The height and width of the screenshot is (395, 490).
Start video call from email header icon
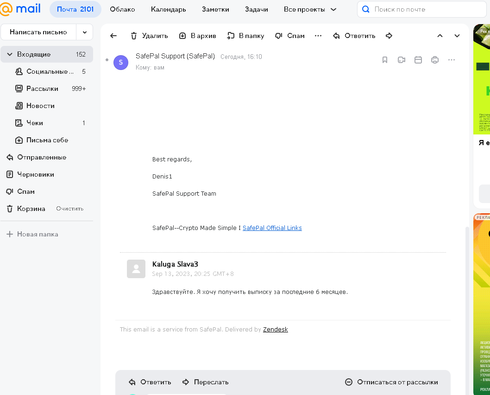402,60
